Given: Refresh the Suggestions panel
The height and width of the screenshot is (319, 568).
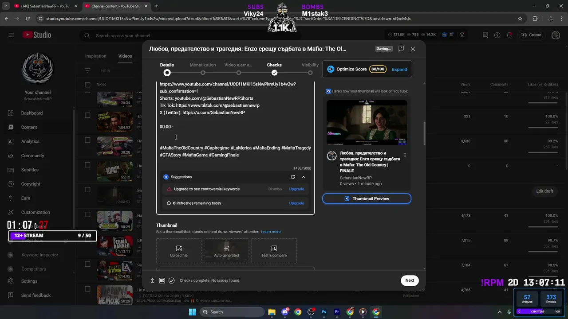Looking at the screenshot, I should pyautogui.click(x=293, y=177).
